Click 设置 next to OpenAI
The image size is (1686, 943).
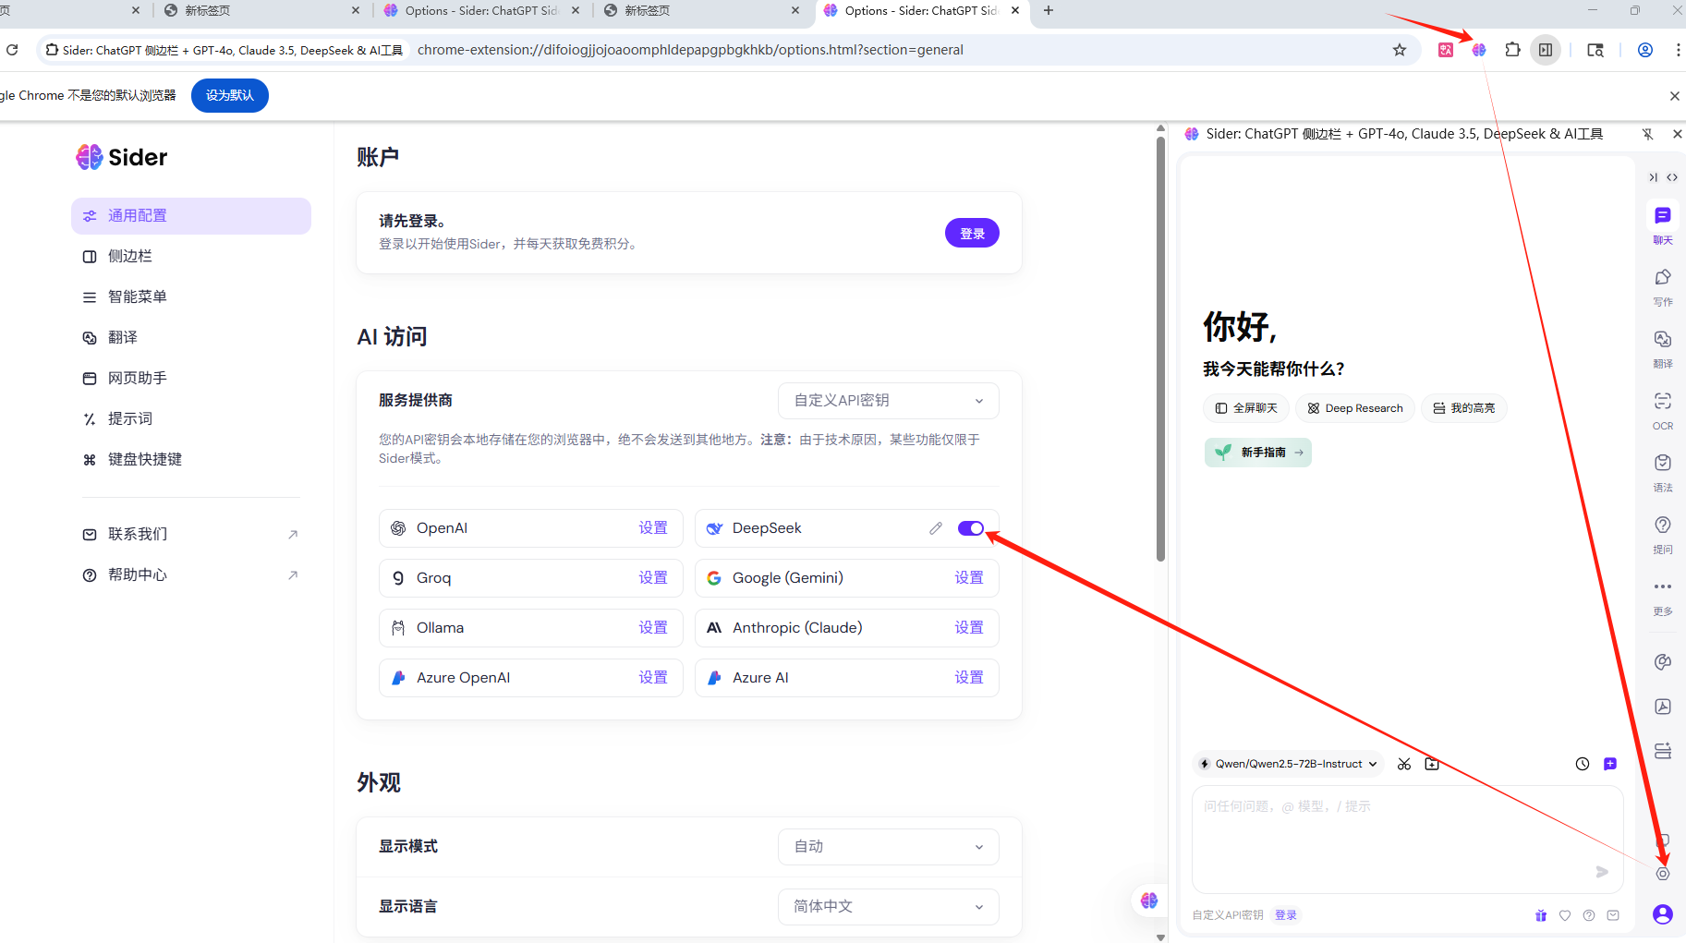click(653, 528)
